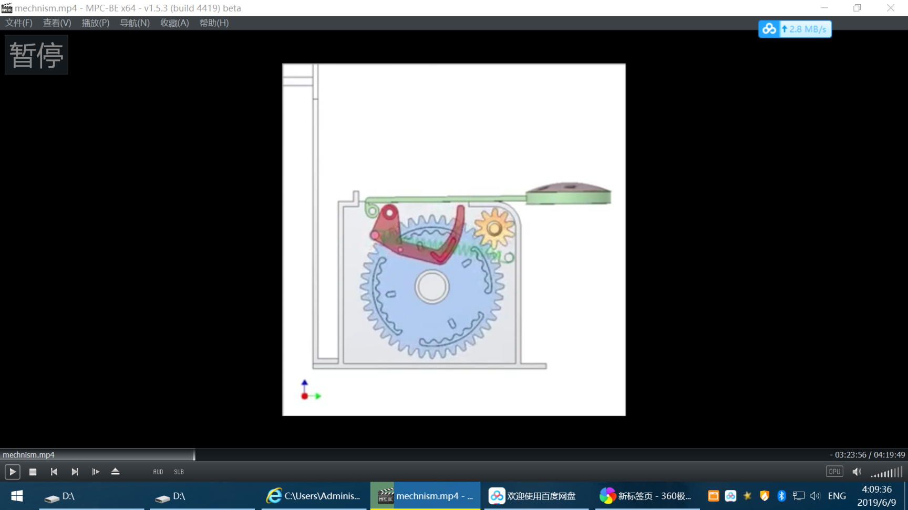Open the 查看(V) menu
Viewport: 908px width, 510px height.
coord(57,23)
